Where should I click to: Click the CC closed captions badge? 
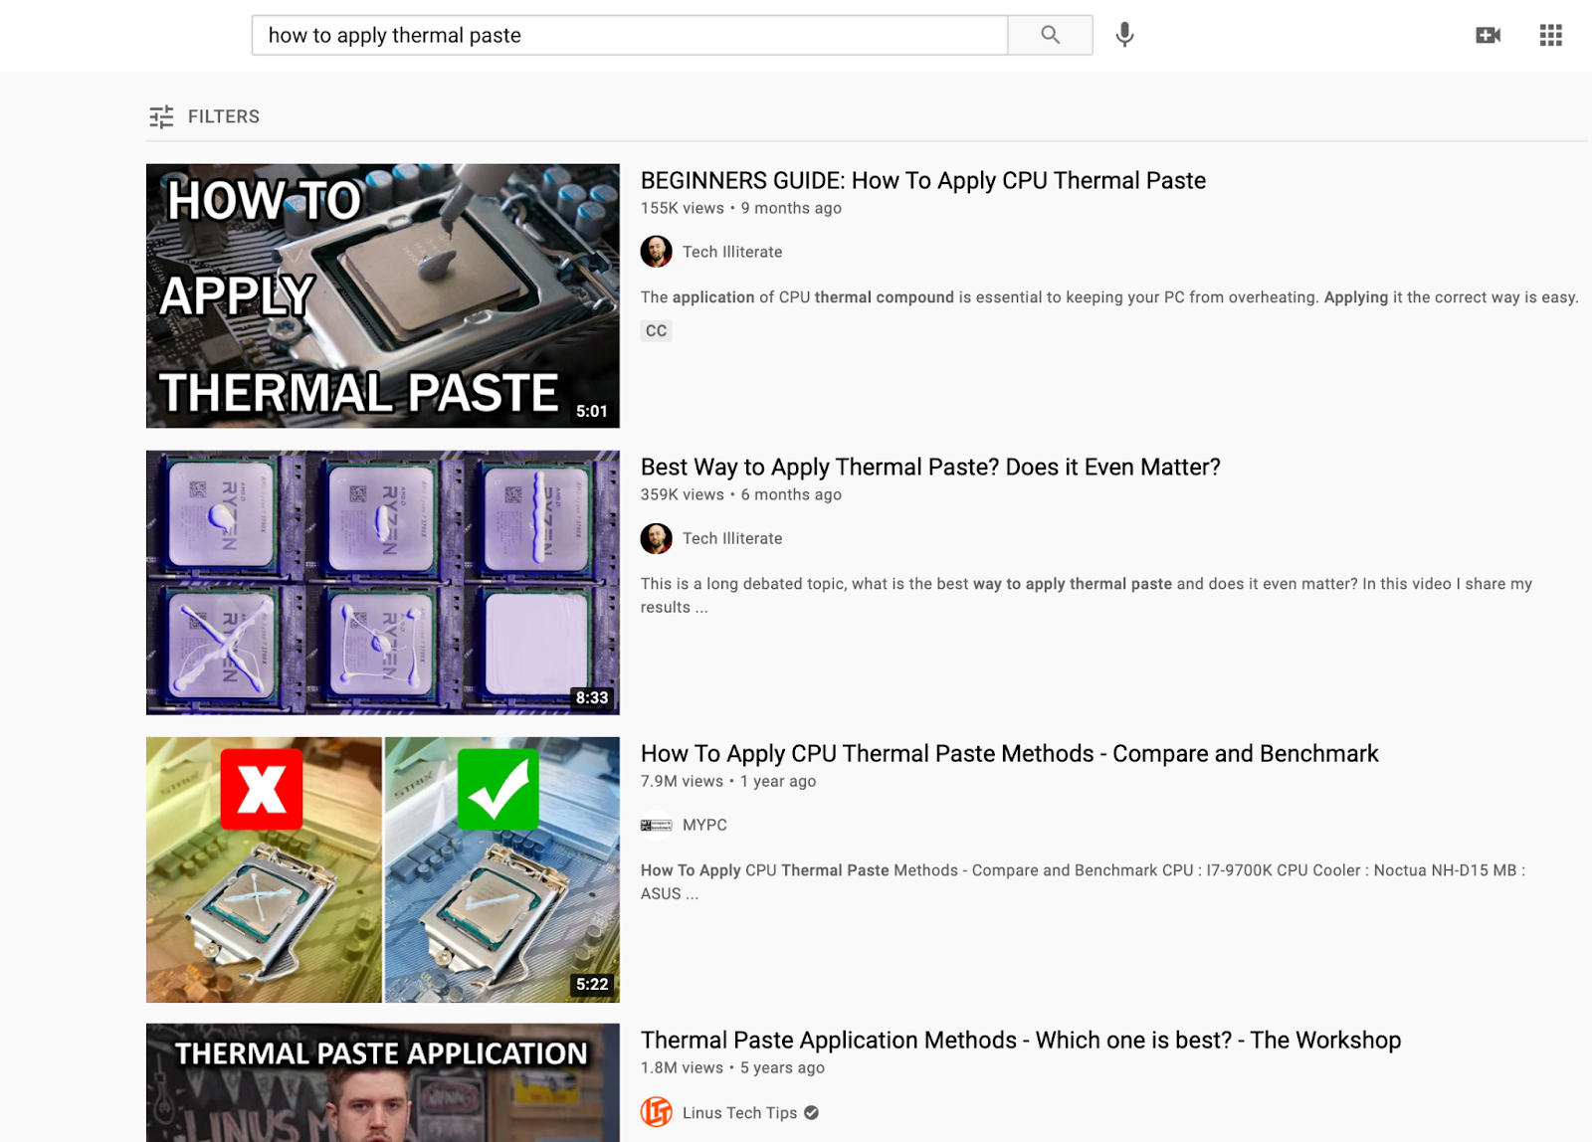(656, 330)
